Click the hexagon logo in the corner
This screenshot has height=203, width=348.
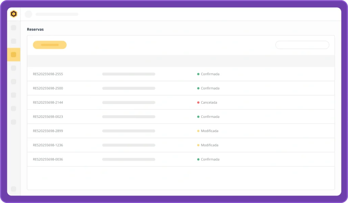(x=14, y=14)
